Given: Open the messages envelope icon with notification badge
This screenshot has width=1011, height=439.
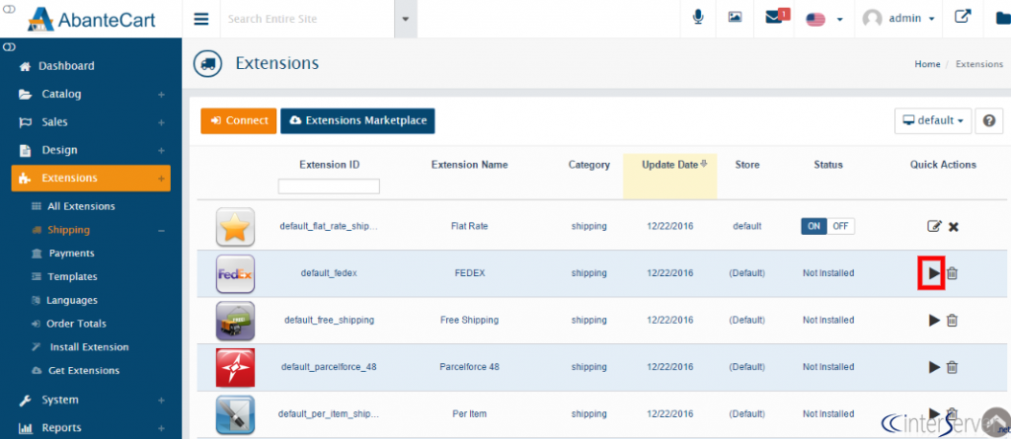Looking at the screenshot, I should coord(777,17).
